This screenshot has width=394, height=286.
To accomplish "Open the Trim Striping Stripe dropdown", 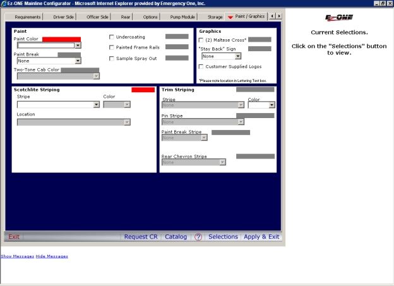I will click(241, 105).
